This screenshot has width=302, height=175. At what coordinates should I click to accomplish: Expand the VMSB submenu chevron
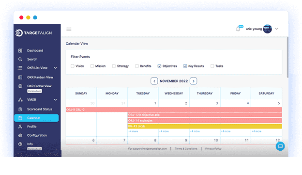coord(56,100)
